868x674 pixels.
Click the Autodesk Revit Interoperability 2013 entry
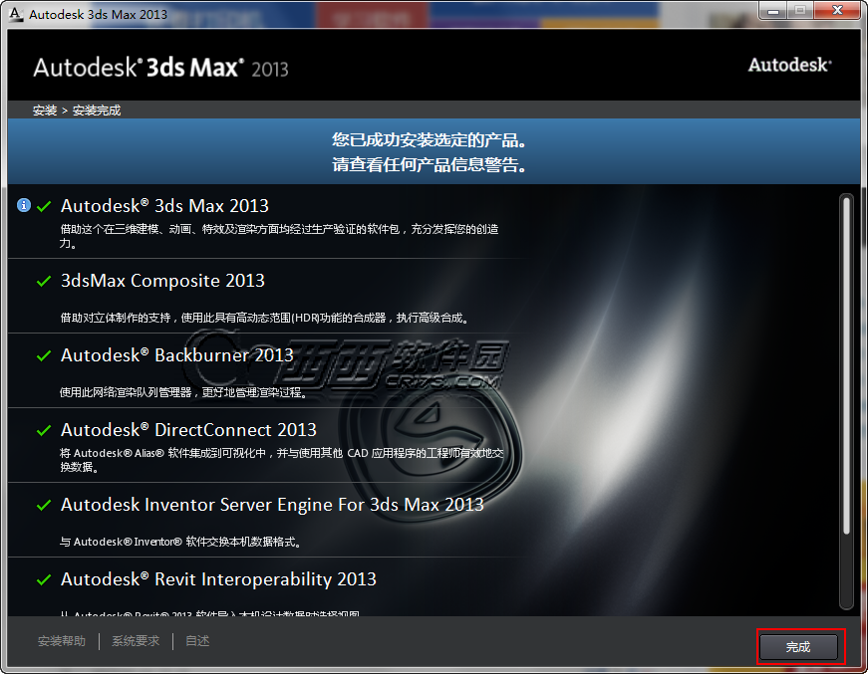[218, 578]
